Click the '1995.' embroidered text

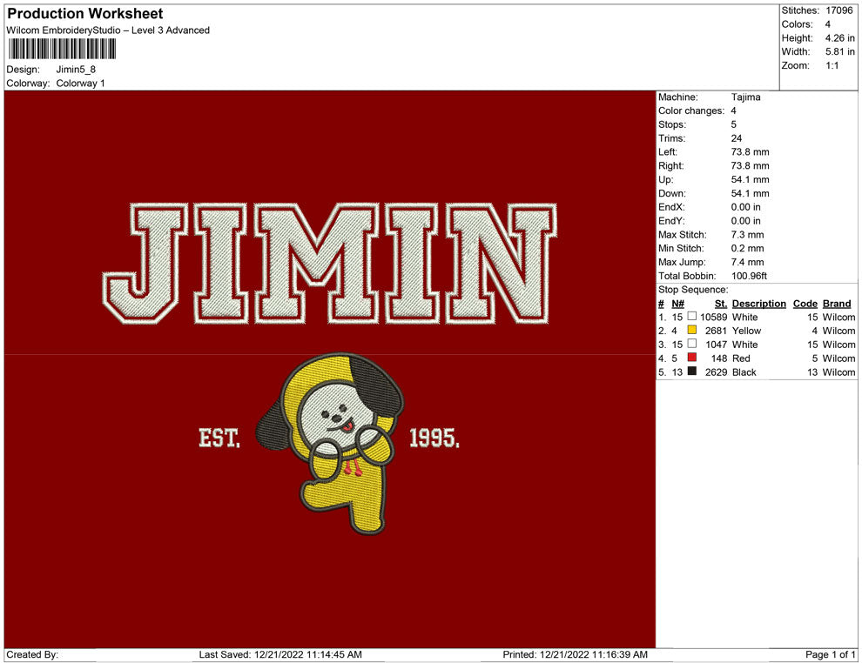click(x=434, y=439)
